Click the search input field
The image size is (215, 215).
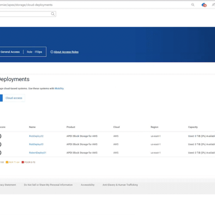[28, 14]
